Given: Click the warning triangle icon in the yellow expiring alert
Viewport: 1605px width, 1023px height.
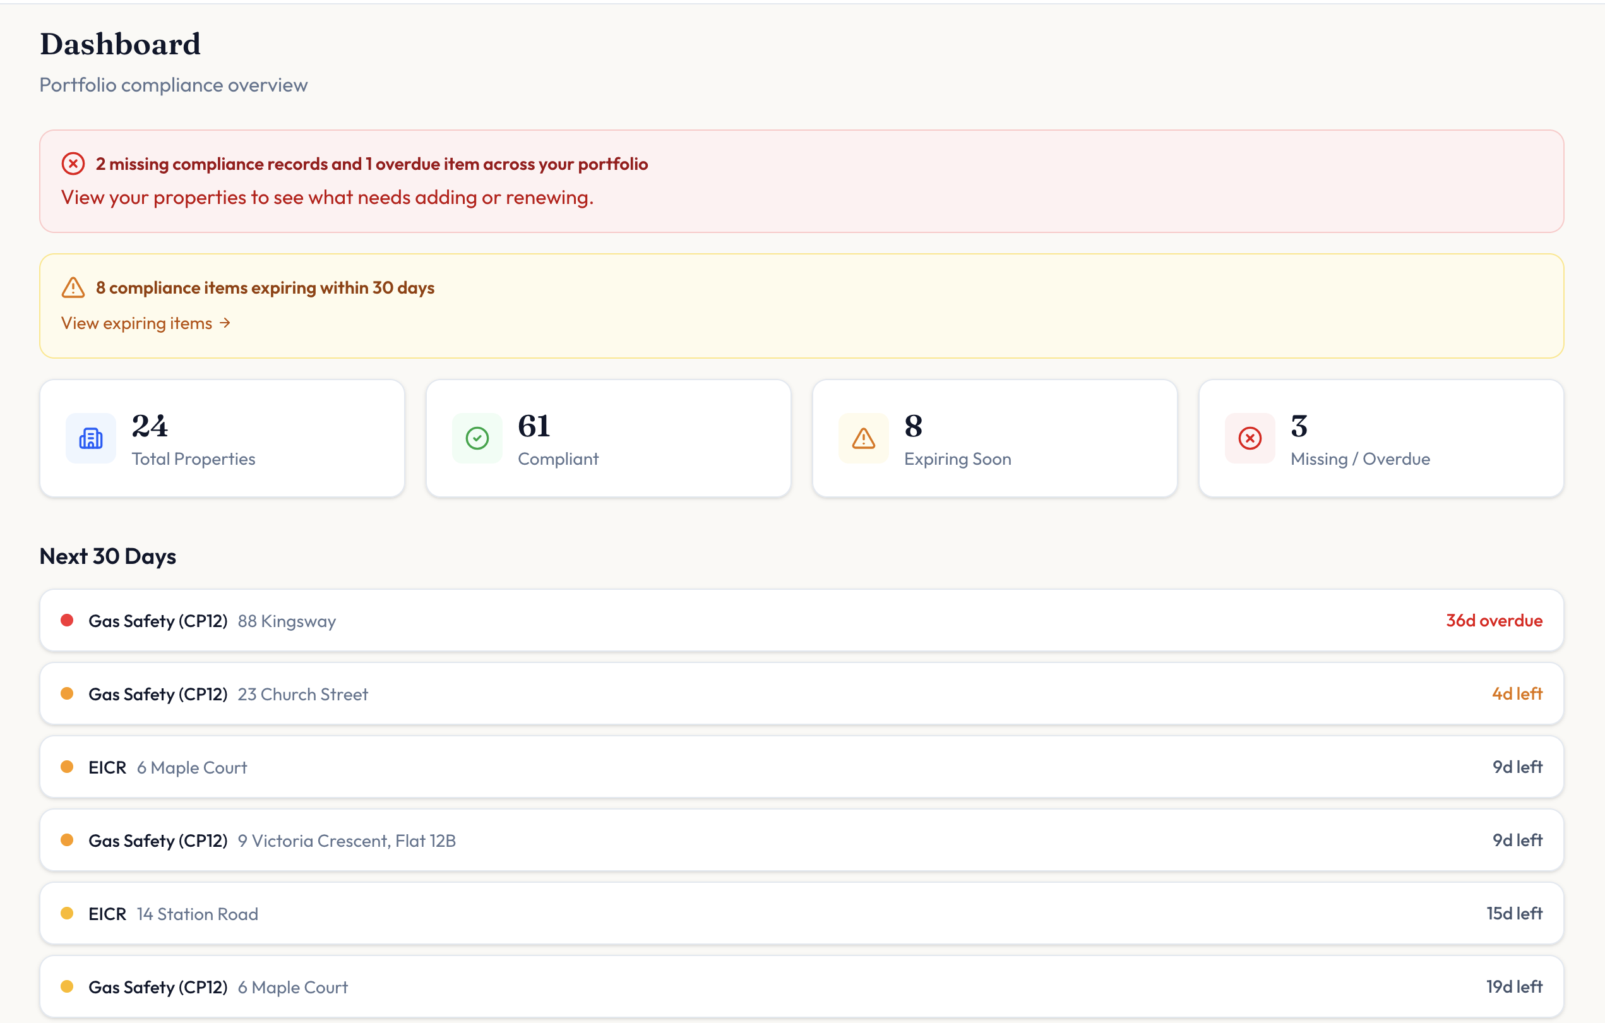Looking at the screenshot, I should click(73, 288).
